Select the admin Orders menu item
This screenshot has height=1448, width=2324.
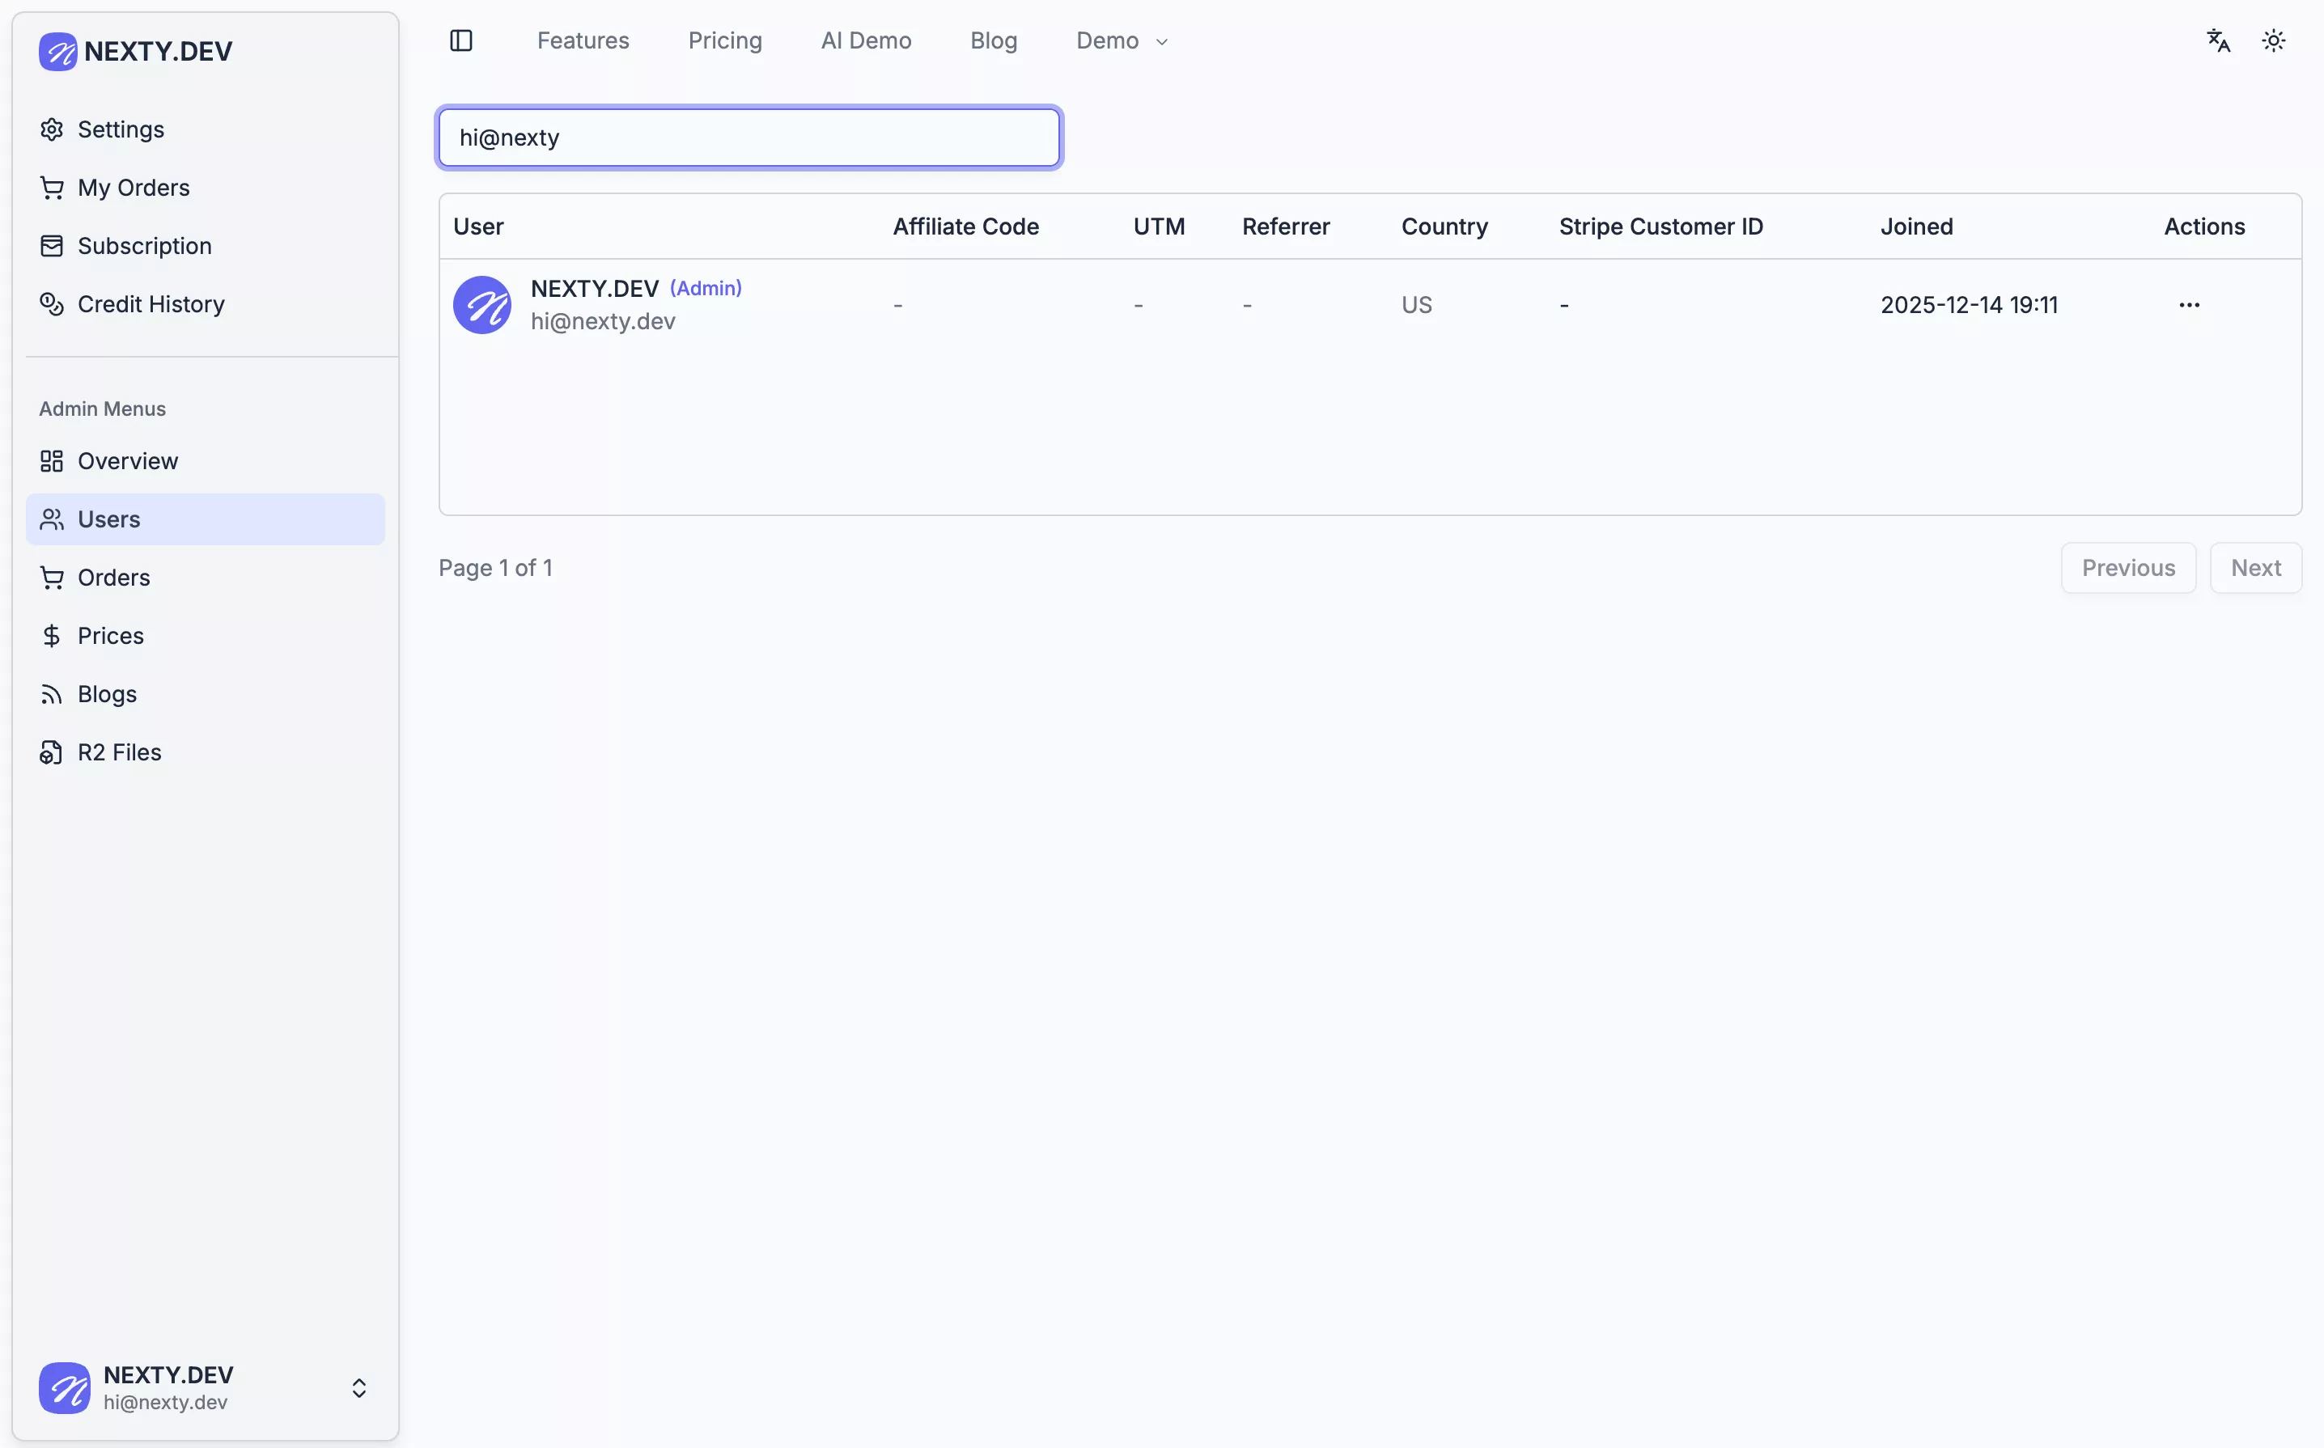pos(113,578)
